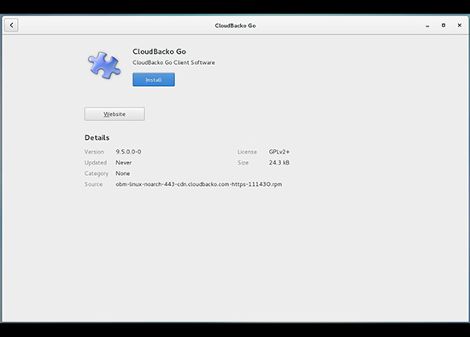This screenshot has height=337, width=470.
Task: Open the Website button
Action: [x=115, y=114]
